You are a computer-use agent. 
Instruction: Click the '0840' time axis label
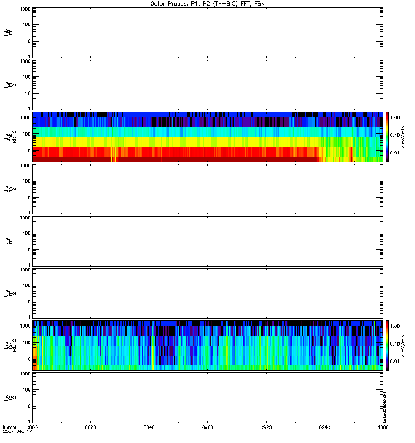point(149,427)
